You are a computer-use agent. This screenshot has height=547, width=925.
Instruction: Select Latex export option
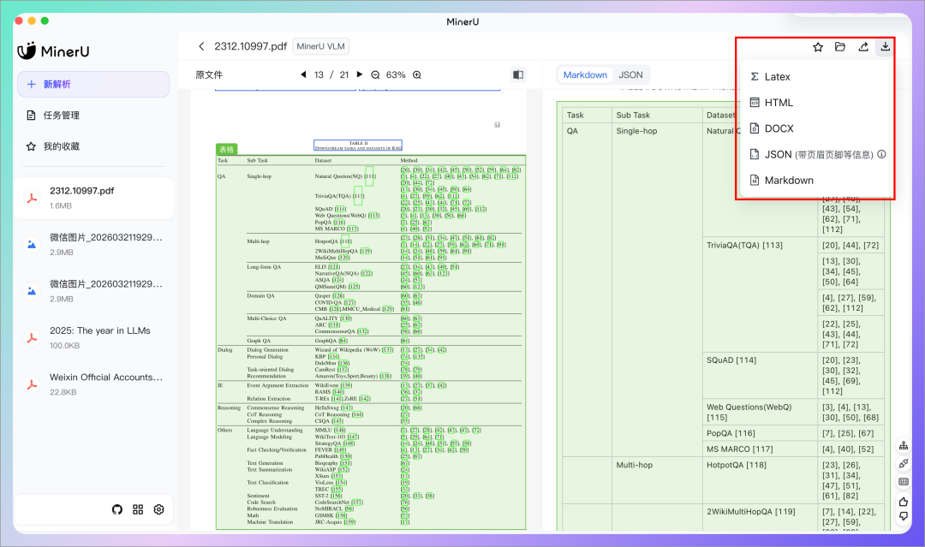(x=815, y=77)
